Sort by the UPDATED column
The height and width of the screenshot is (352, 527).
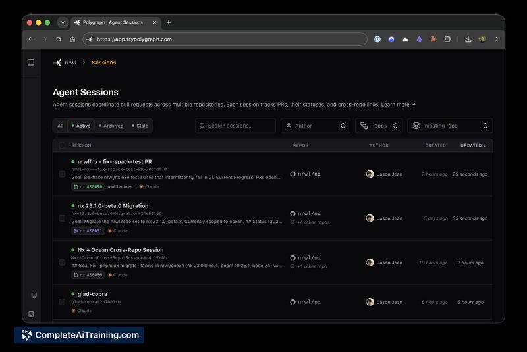(x=473, y=145)
